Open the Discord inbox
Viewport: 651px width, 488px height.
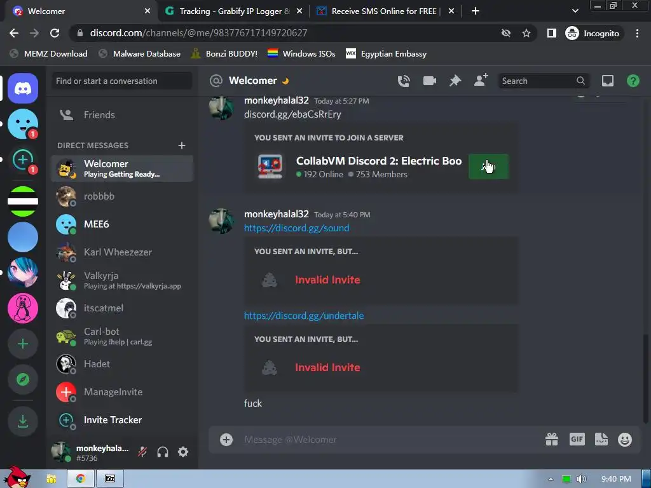[607, 81]
